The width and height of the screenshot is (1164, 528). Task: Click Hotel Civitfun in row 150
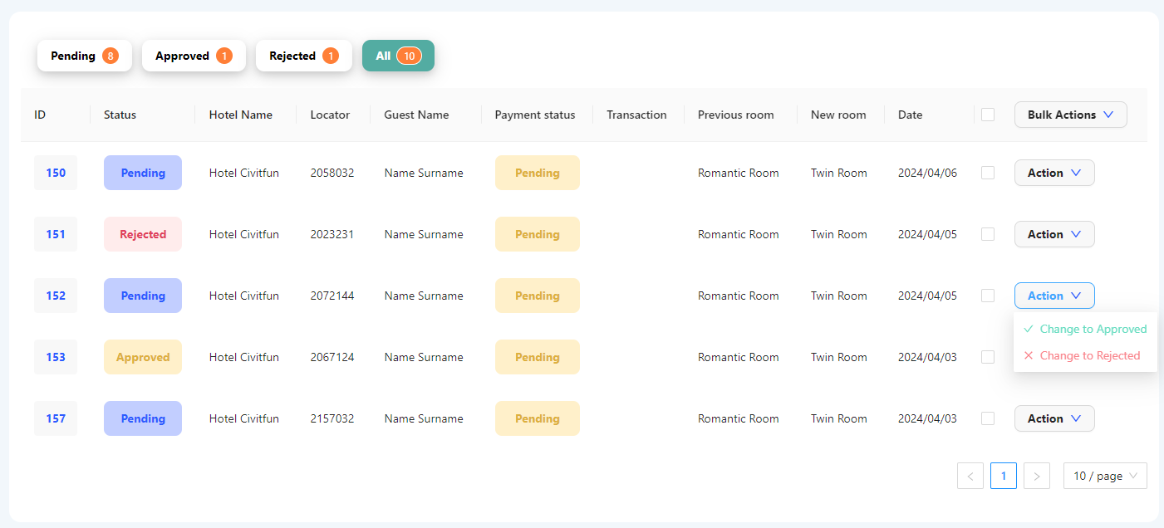[x=244, y=173]
